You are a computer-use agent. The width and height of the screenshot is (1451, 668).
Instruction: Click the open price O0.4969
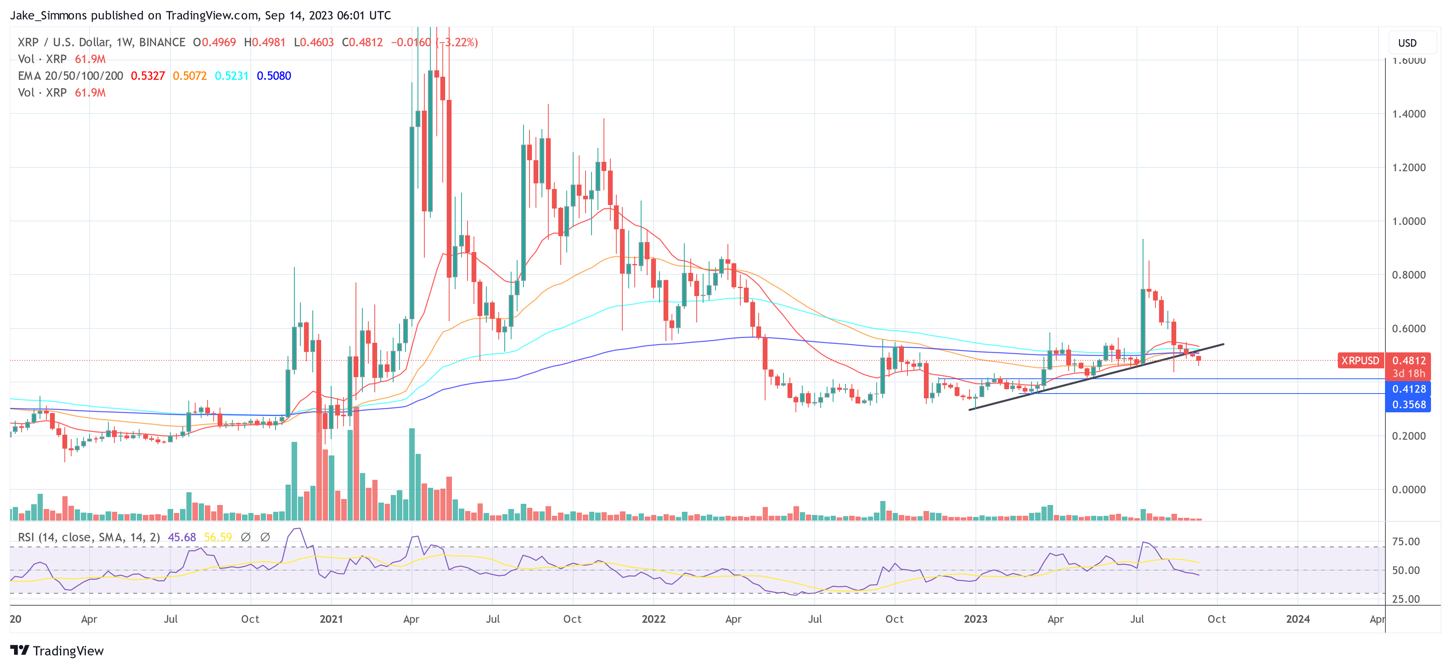(x=215, y=42)
